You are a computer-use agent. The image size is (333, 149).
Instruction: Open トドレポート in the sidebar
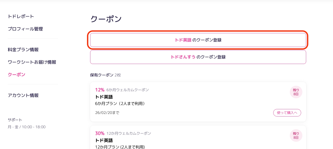[21, 16]
